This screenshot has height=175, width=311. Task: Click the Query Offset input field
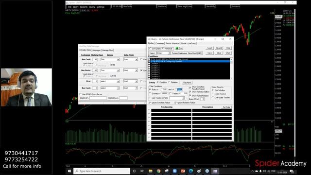click(x=202, y=99)
